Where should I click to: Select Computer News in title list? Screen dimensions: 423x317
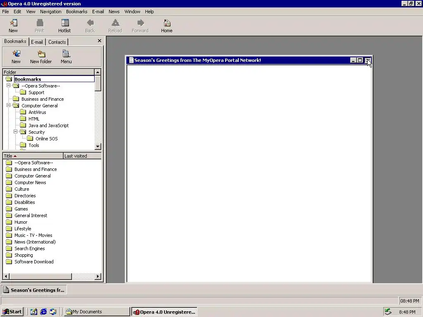point(30,182)
